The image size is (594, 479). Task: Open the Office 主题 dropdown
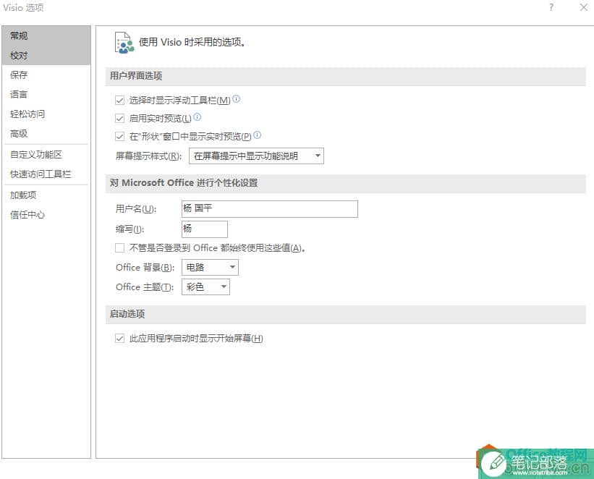pos(205,287)
